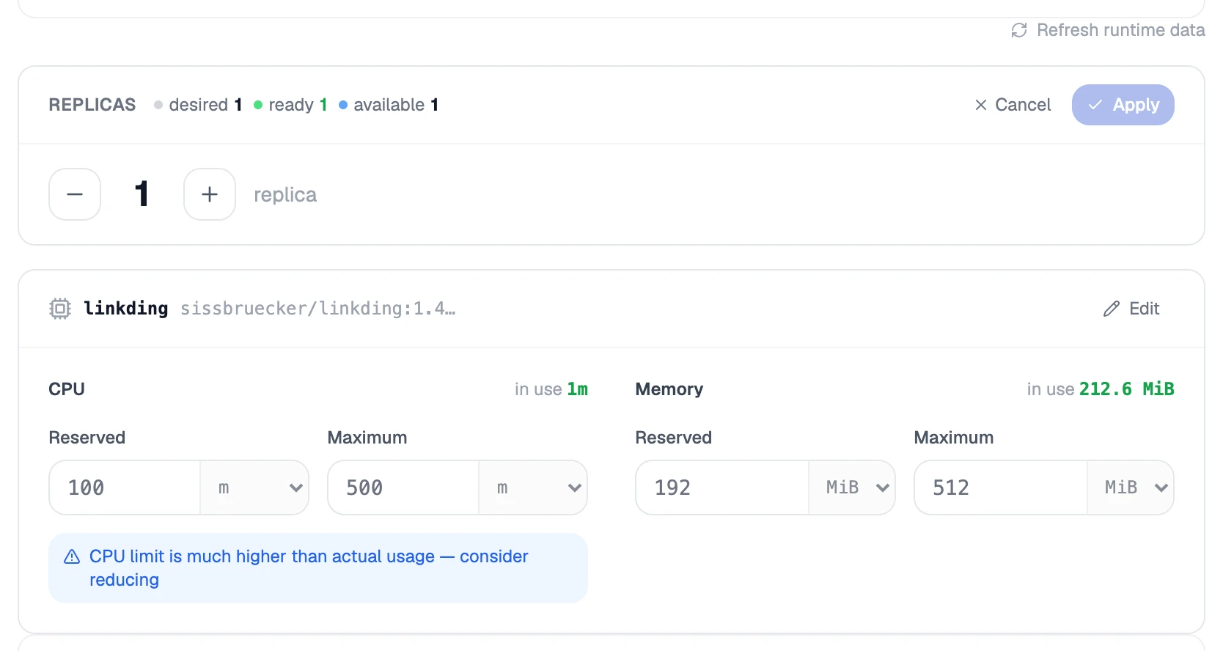Click the CPU Maximum value field
Screen dimensions: 1223x651
[403, 488]
